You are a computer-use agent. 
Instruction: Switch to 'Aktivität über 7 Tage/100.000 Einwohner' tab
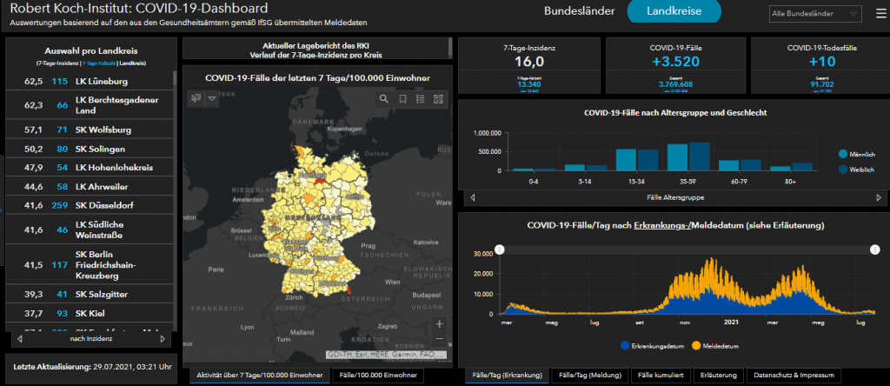pos(259,376)
